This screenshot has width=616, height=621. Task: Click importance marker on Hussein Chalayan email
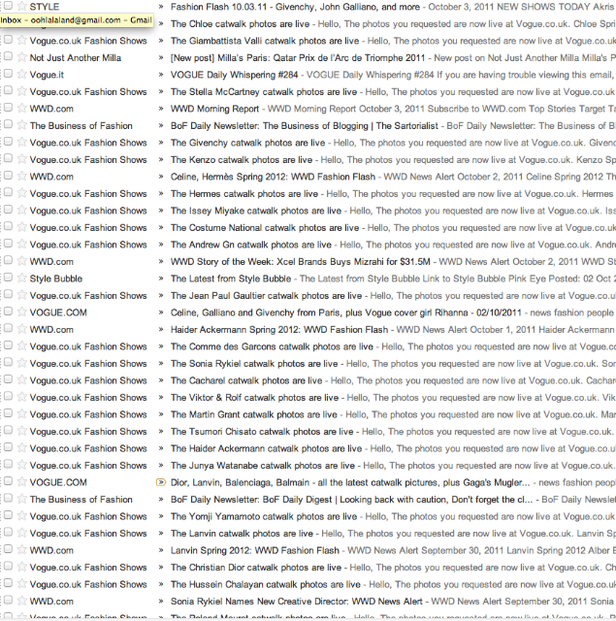coord(161,584)
